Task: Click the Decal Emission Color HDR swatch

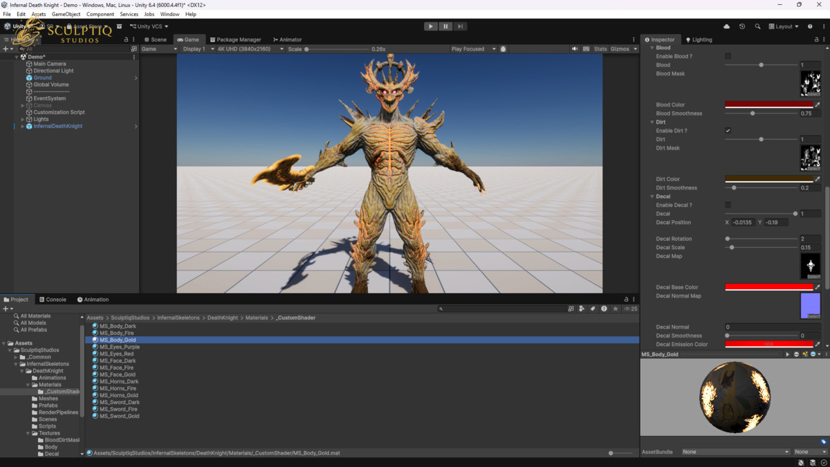Action: point(768,344)
